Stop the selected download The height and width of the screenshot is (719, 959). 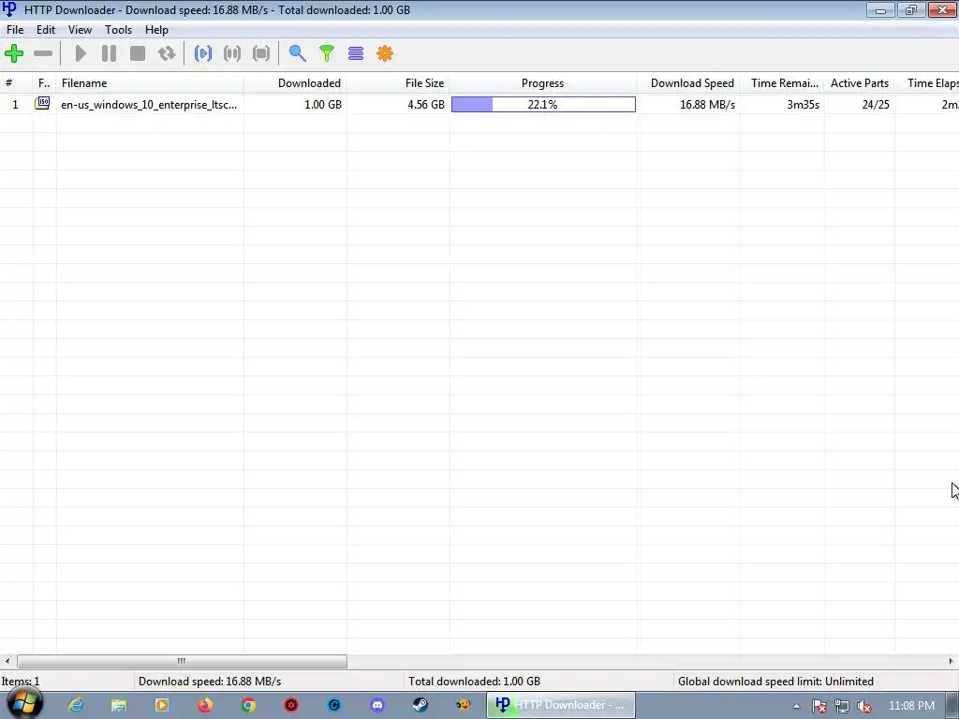coord(138,53)
